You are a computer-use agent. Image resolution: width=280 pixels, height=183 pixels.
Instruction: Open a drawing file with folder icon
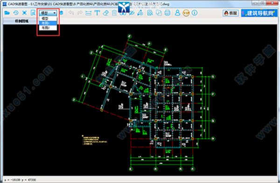7,13
